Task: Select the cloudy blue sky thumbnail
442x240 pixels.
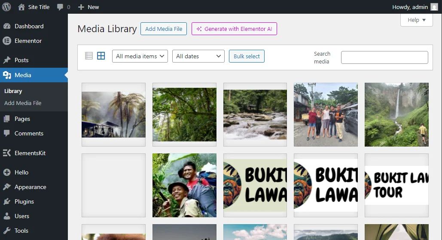Action: pyautogui.click(x=255, y=232)
